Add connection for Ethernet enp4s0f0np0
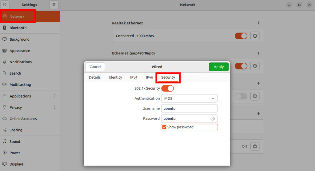The image size is (315, 171). pos(258,53)
